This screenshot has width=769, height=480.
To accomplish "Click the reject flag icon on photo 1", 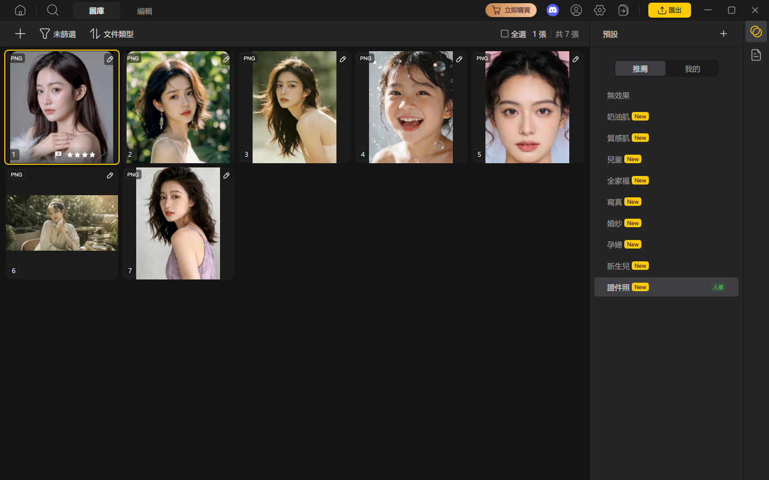I will pos(58,154).
